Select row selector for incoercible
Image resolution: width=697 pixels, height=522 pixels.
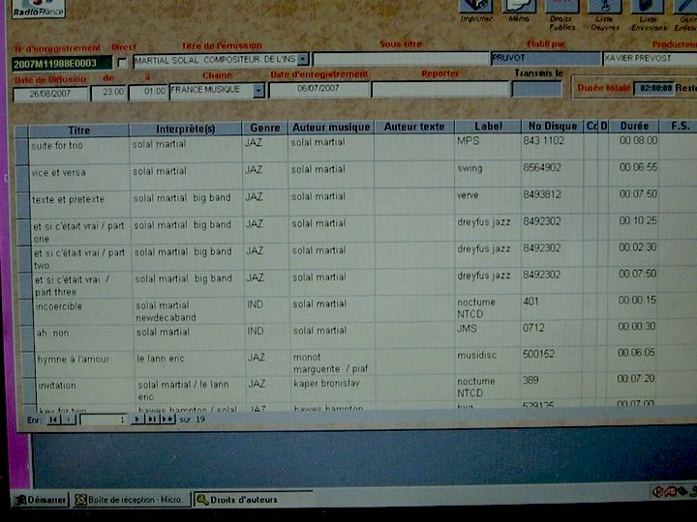(x=27, y=312)
